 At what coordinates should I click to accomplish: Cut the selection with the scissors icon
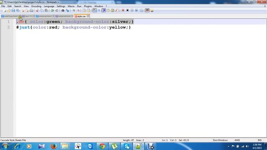coord(37,10)
